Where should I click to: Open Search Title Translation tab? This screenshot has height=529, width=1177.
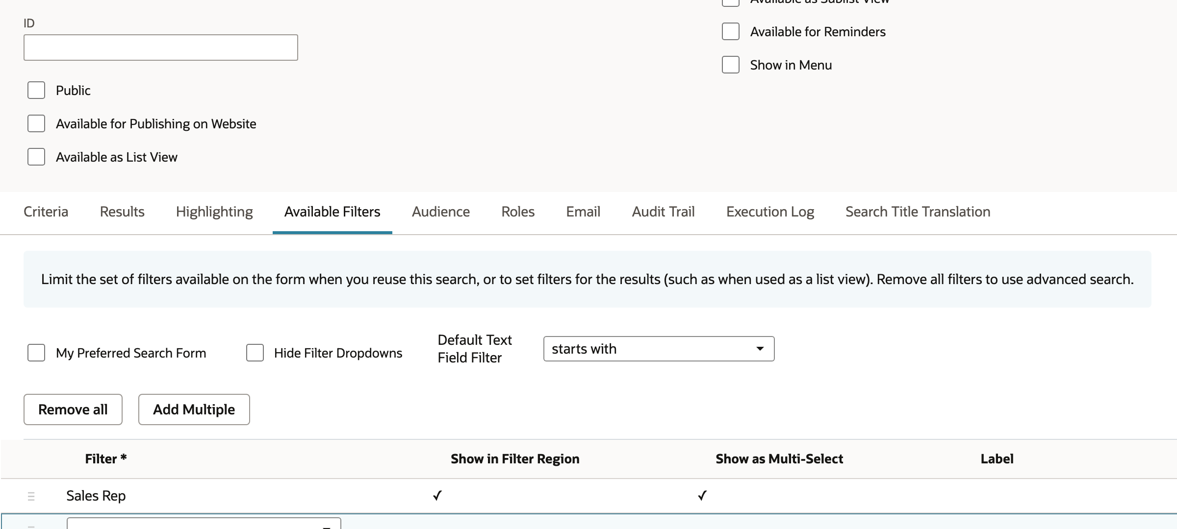coord(918,212)
